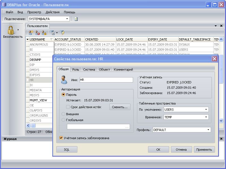Click the DBAPlus application icon in title bar

4,5
